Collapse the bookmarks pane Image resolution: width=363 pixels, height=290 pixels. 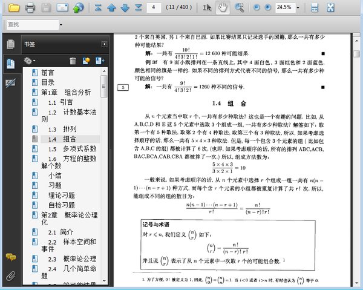pyautogui.click(x=104, y=44)
